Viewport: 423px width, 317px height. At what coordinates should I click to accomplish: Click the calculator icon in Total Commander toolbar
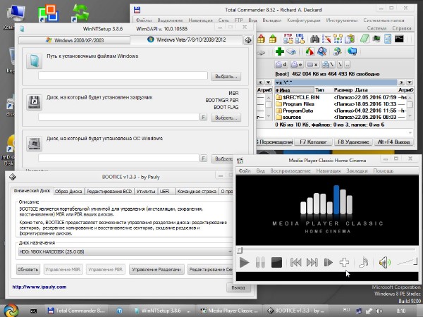(388, 39)
